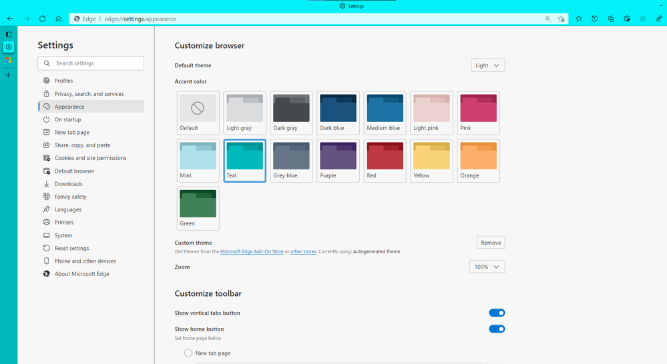Image resolution: width=667 pixels, height=364 pixels.
Task: Open Family safety settings
Action: pos(91,197)
